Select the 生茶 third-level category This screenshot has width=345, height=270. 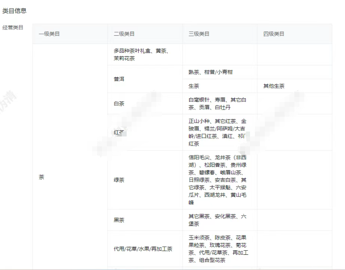194,86
